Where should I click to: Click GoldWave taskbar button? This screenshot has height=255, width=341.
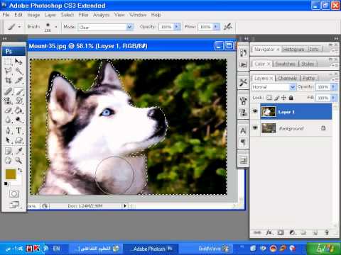[x=214, y=249]
